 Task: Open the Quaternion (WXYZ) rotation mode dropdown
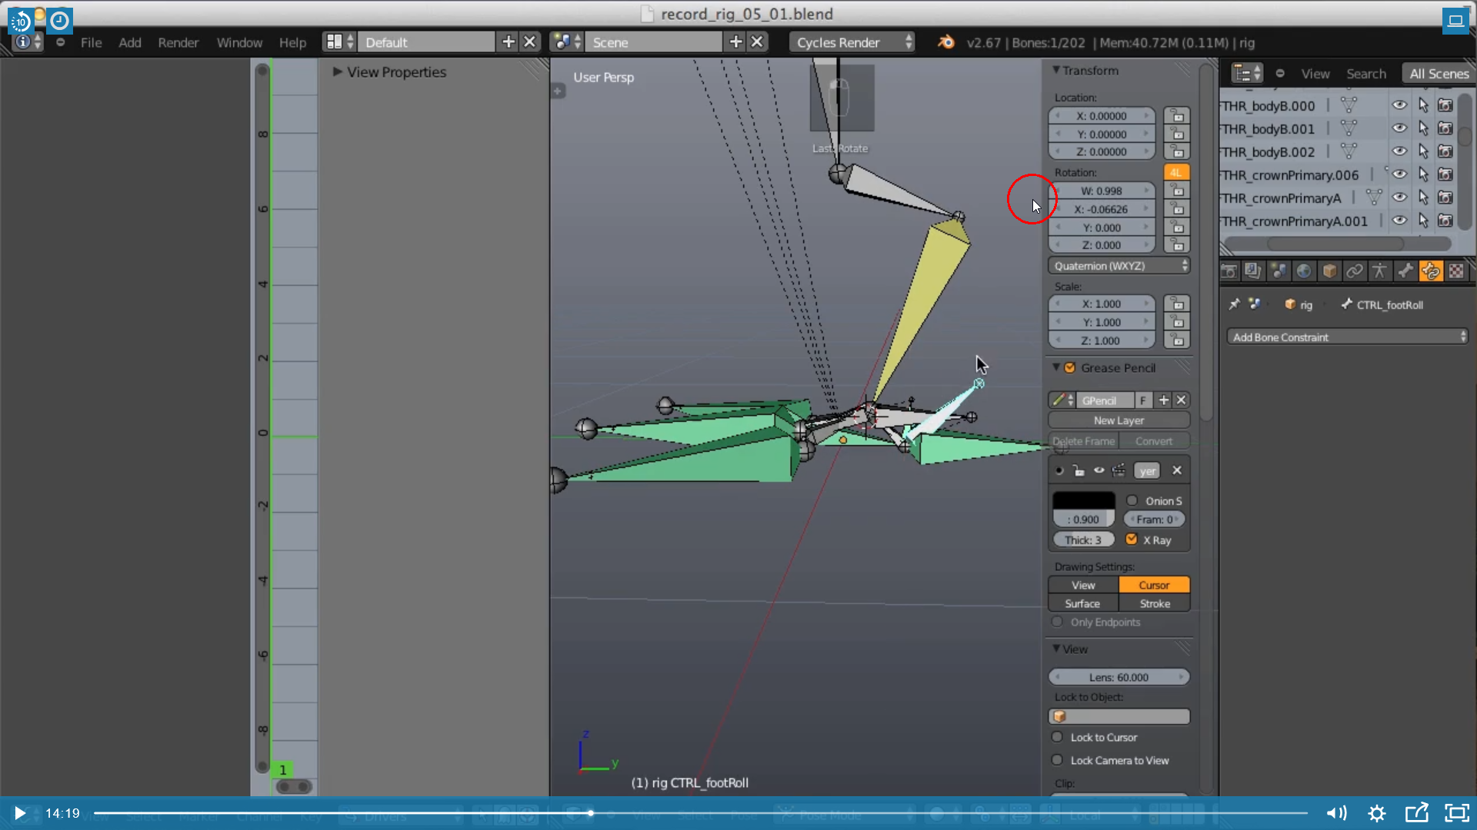coord(1119,266)
